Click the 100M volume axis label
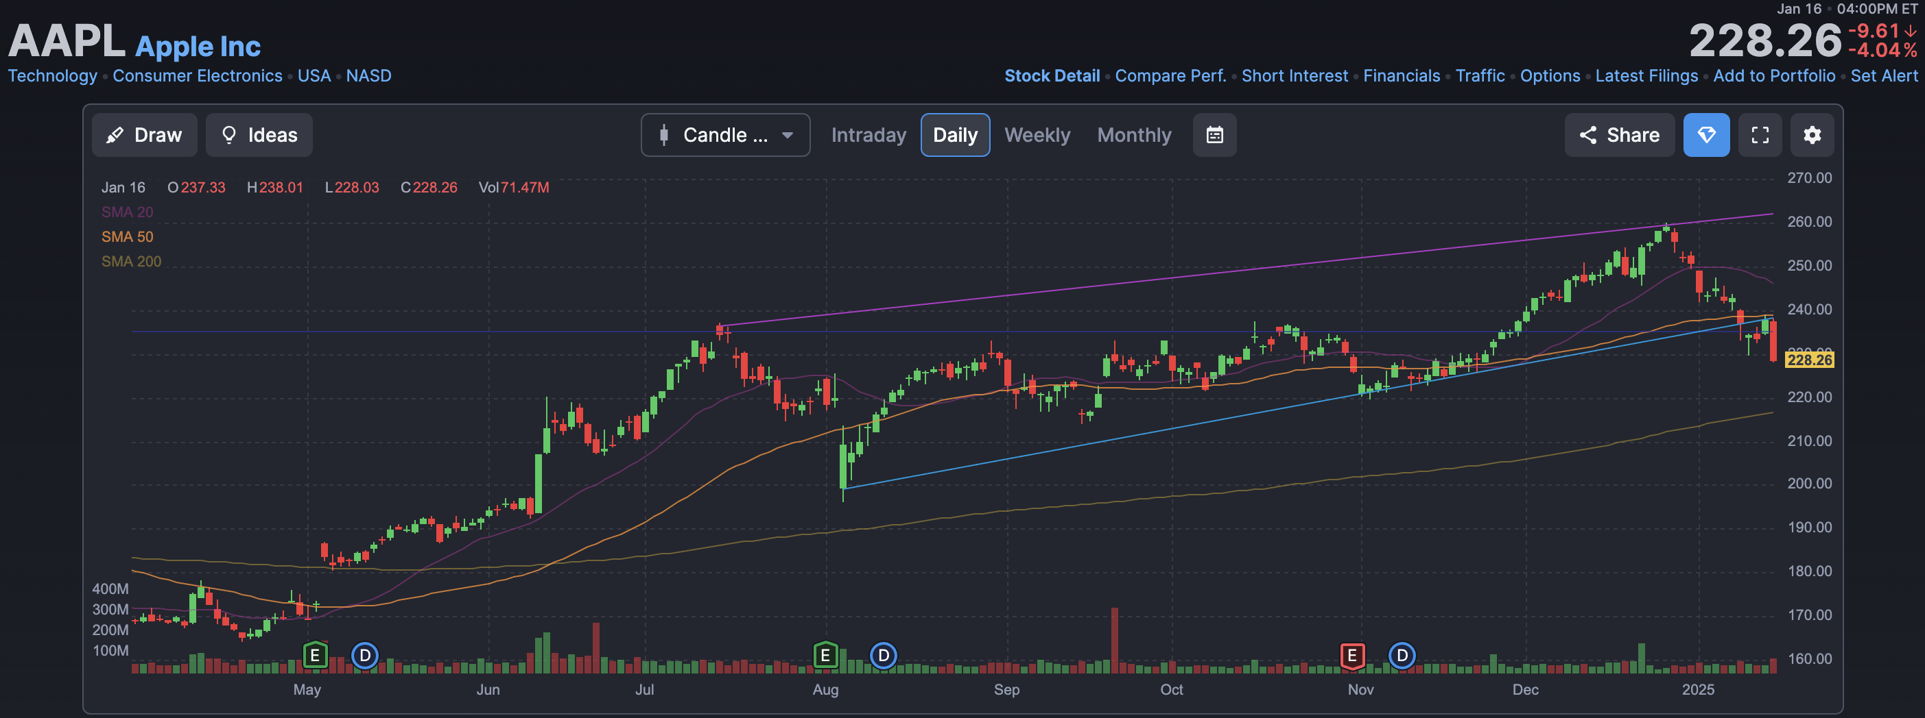The image size is (1925, 718). click(x=110, y=651)
